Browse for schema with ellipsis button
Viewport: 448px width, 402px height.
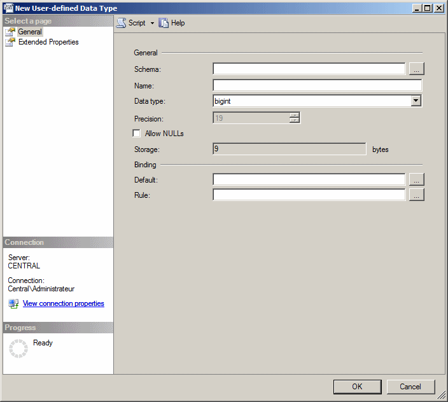(x=417, y=69)
